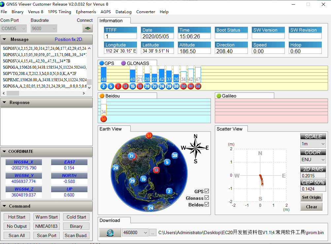Click the Binary command button
331x244 pixels.
pyautogui.click(x=76, y=226)
